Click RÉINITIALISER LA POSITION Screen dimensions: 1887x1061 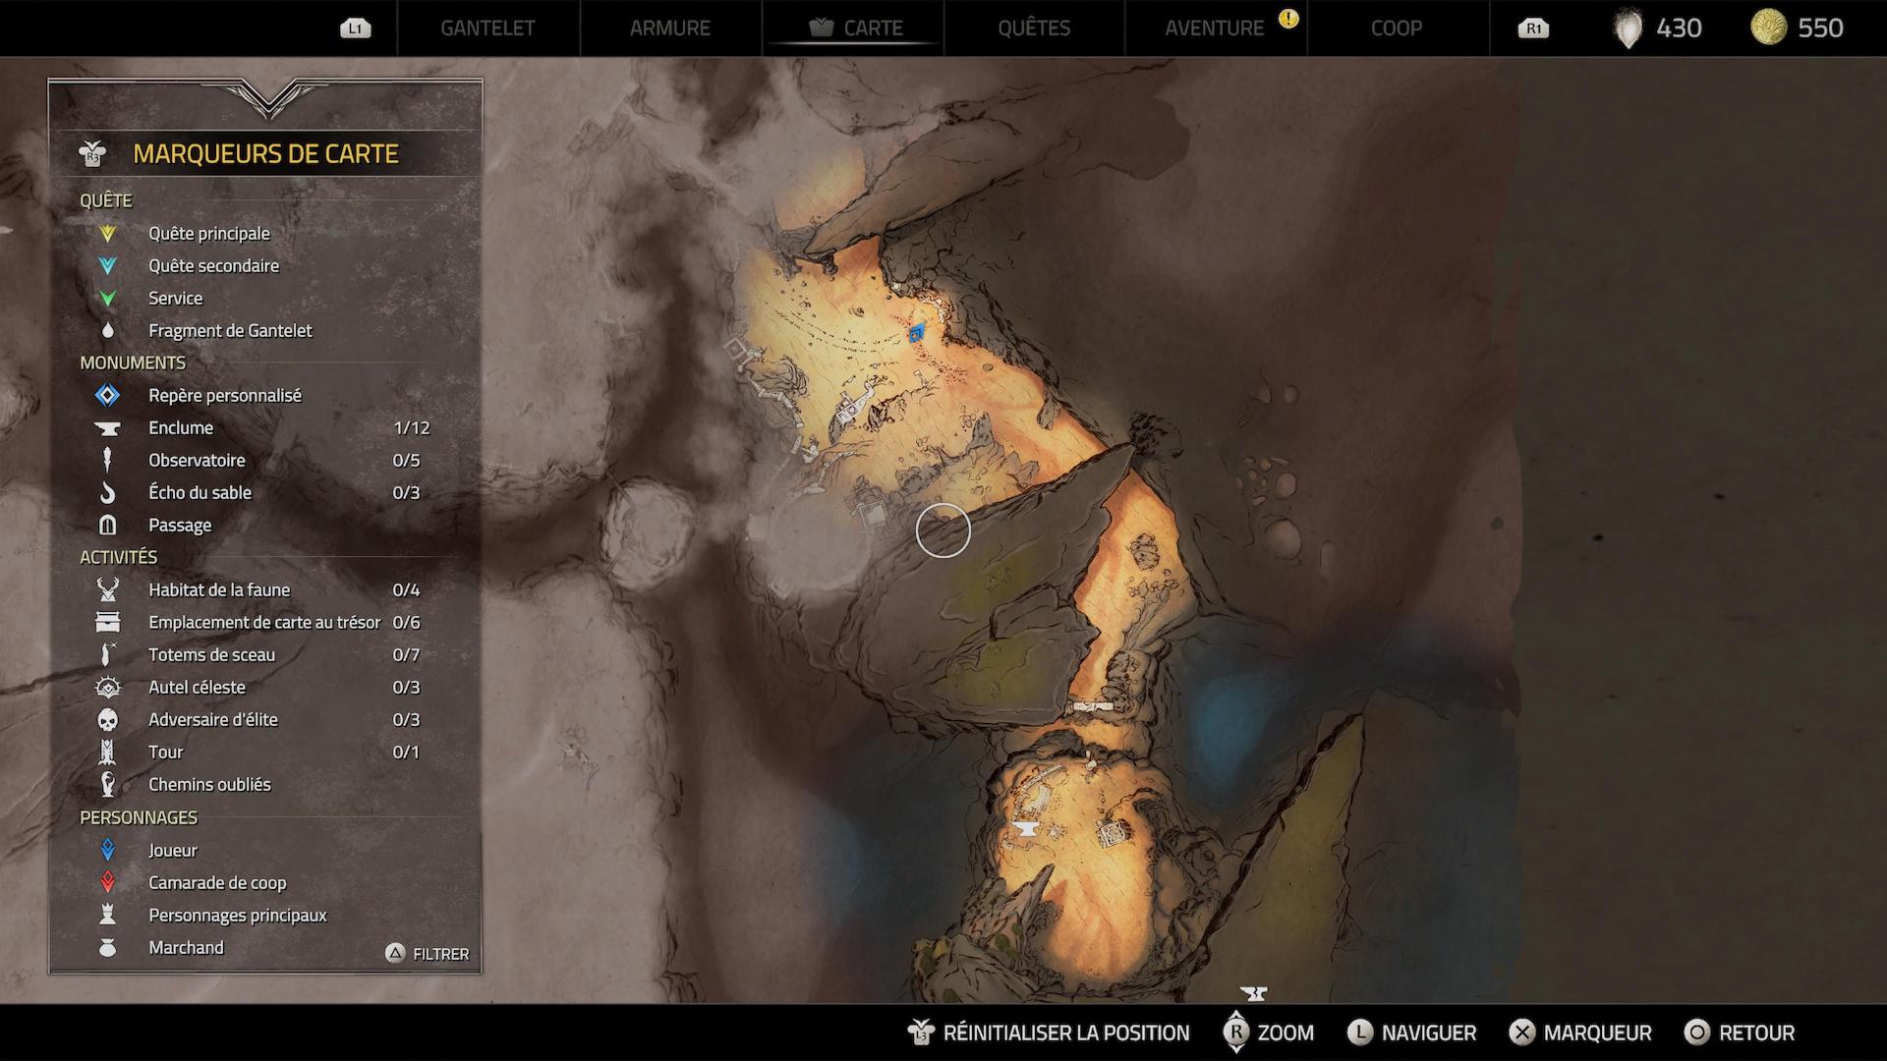1048,1033
